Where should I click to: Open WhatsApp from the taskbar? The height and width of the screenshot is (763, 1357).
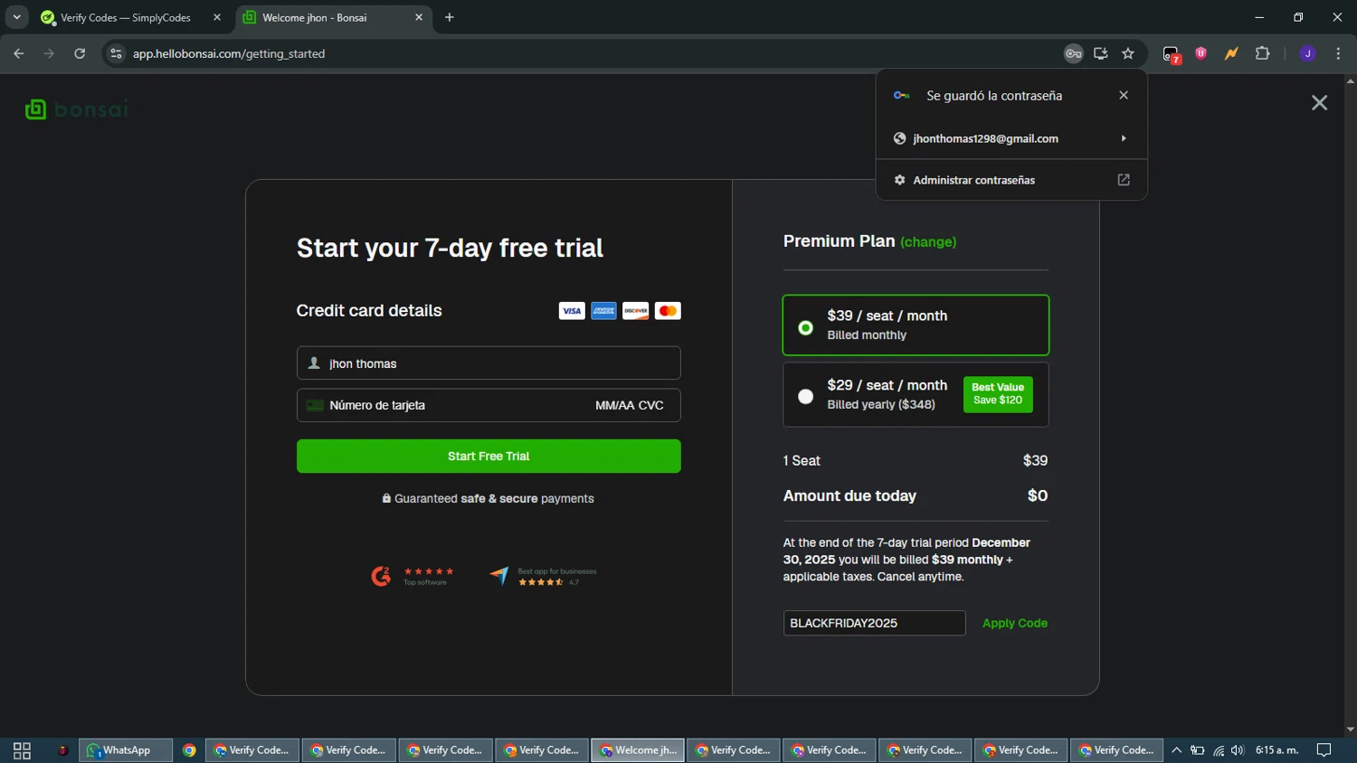click(126, 750)
